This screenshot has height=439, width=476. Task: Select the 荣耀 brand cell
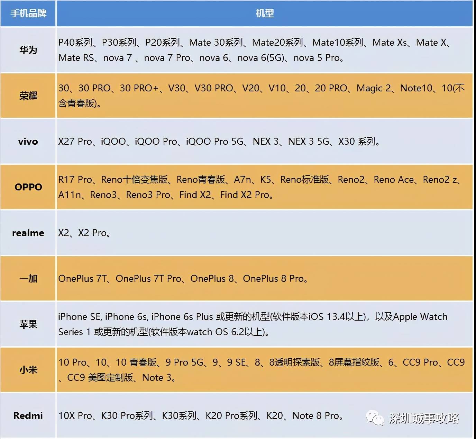pyautogui.click(x=28, y=96)
